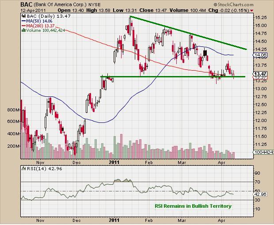Click the MA(200) 13.37 legend entry
Image resolution: width=274 pixels, height=225 pixels.
point(38,26)
